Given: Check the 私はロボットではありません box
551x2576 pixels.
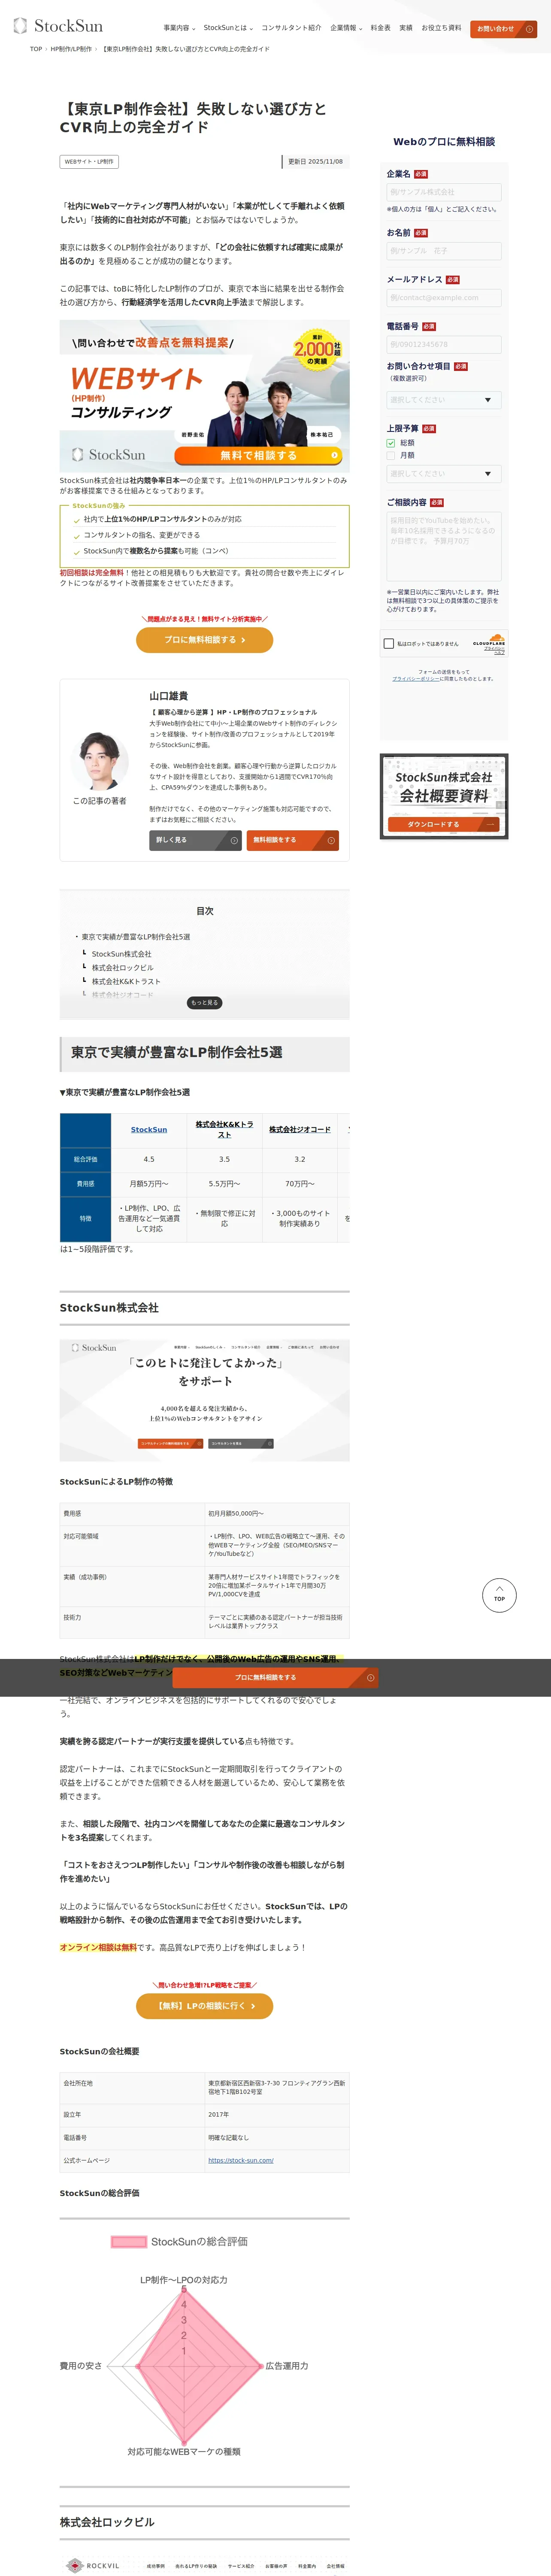Looking at the screenshot, I should point(389,644).
